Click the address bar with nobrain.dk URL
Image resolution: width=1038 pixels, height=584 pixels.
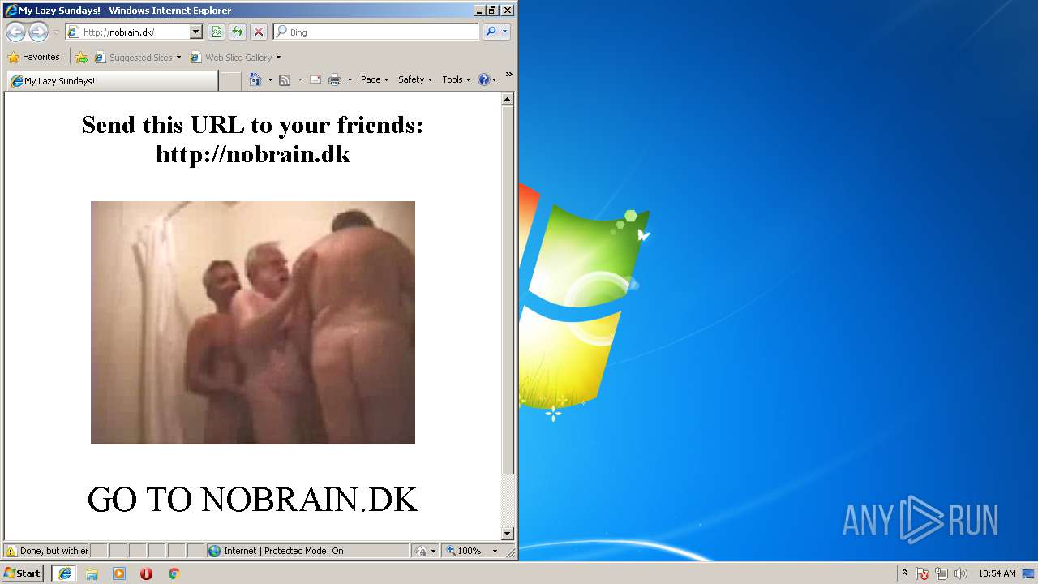click(128, 32)
